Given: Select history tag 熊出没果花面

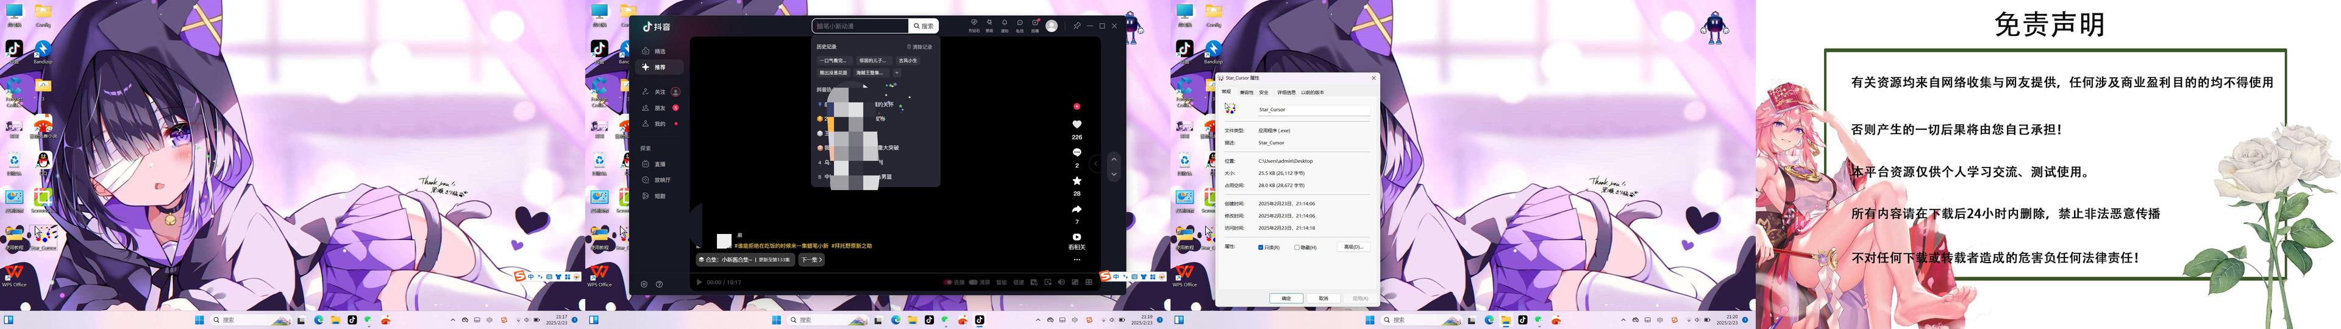Looking at the screenshot, I should coord(833,73).
